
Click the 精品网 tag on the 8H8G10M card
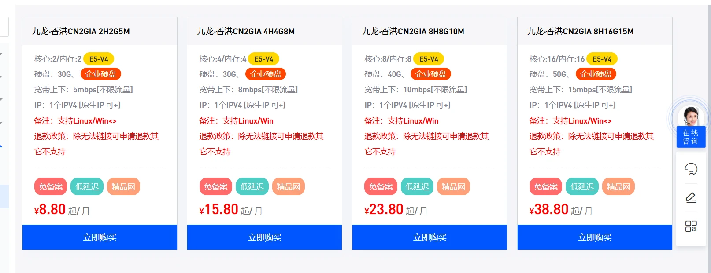point(453,186)
